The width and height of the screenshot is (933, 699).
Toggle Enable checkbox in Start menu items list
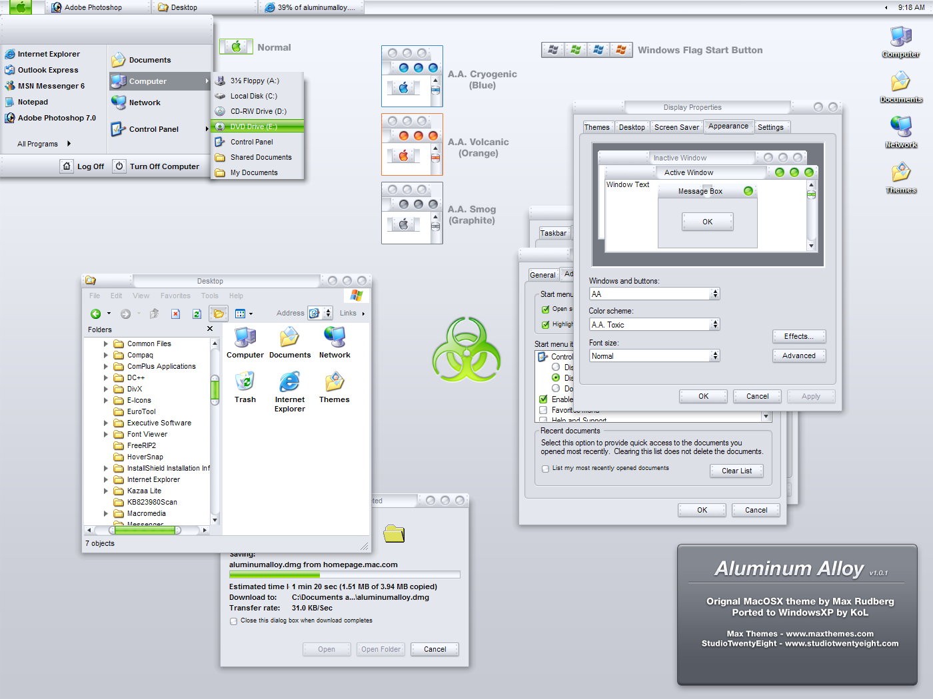[x=543, y=399]
